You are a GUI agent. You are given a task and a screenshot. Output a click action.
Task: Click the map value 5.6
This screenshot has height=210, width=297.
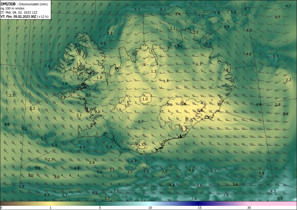(54, 145)
